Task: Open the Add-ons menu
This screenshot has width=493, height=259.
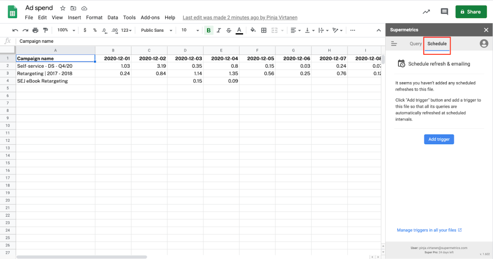Action: click(x=150, y=17)
